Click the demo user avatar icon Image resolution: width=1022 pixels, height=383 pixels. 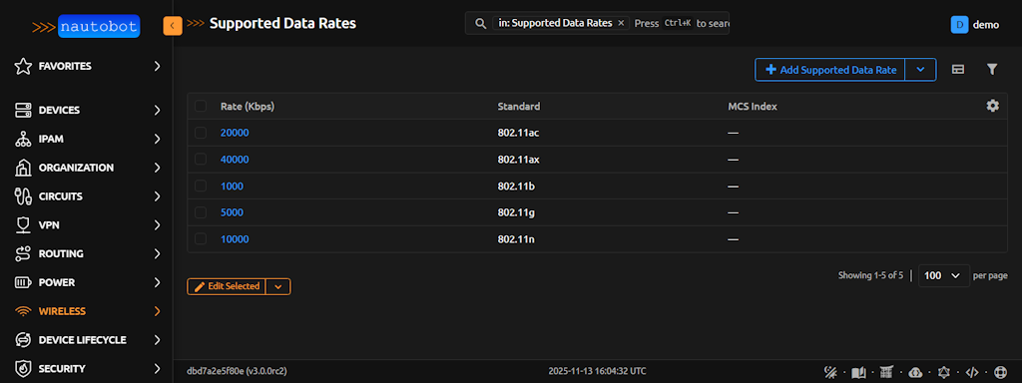(959, 24)
